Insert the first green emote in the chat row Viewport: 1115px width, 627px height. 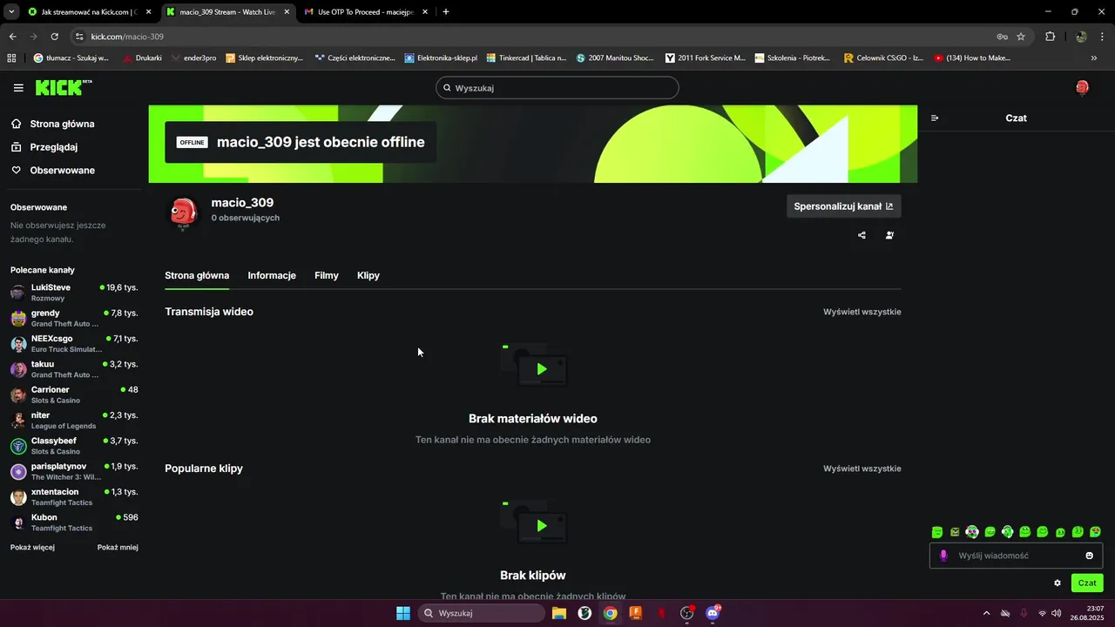click(x=937, y=532)
